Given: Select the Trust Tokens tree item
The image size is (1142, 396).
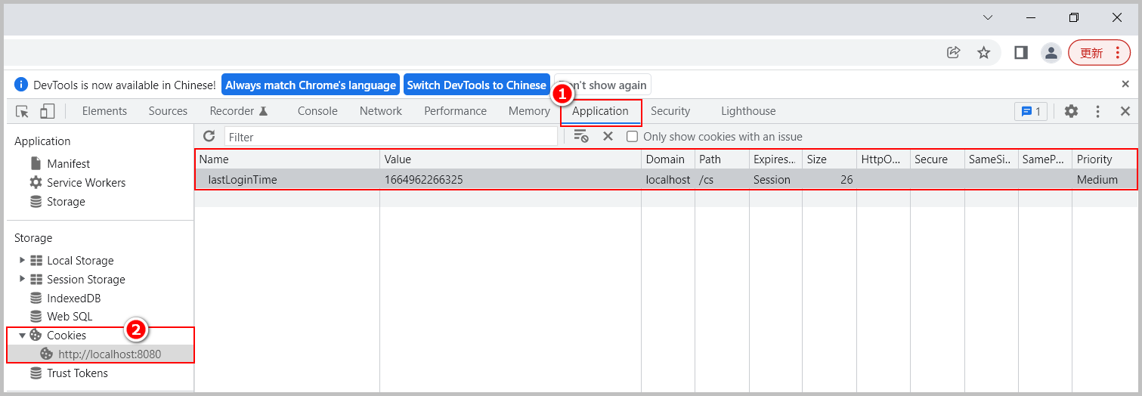Looking at the screenshot, I should pyautogui.click(x=77, y=373).
